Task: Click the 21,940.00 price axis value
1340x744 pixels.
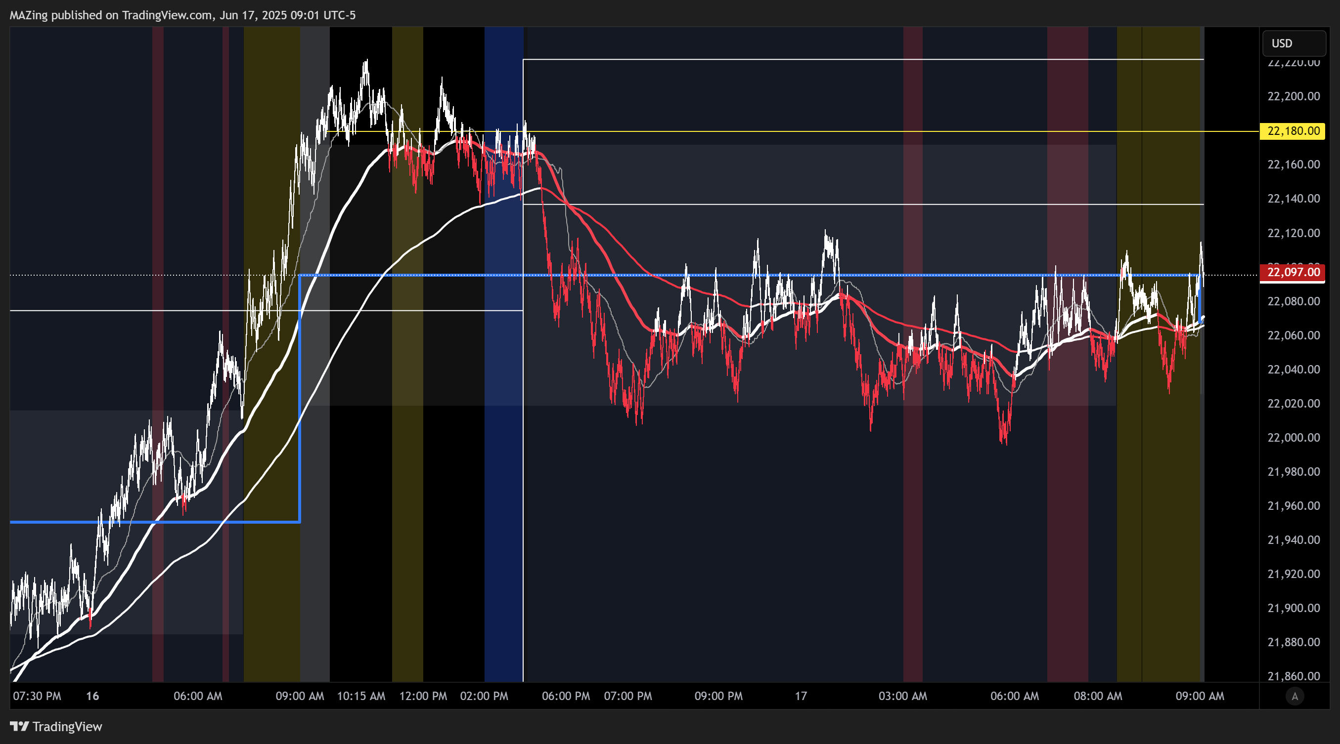Action: (x=1294, y=540)
